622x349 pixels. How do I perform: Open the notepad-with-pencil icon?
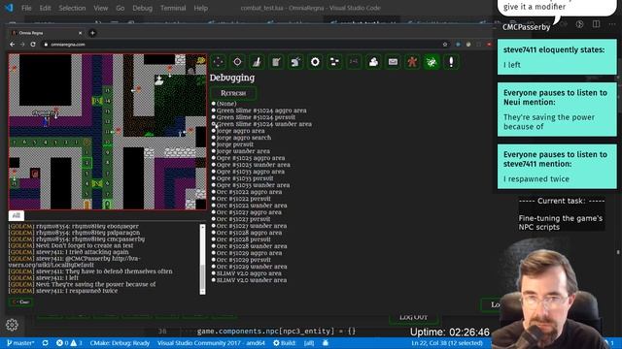click(x=276, y=62)
